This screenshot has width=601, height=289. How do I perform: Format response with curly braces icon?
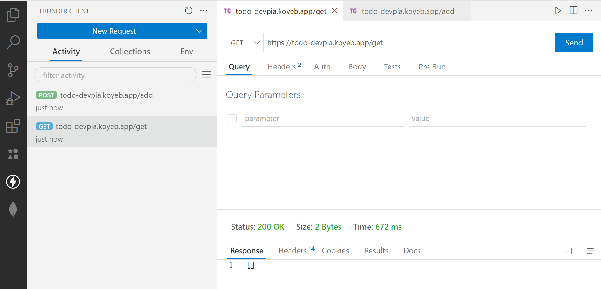(569, 251)
